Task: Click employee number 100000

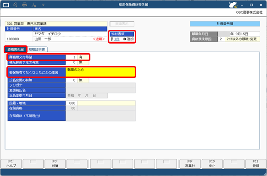Action: tap(13, 39)
